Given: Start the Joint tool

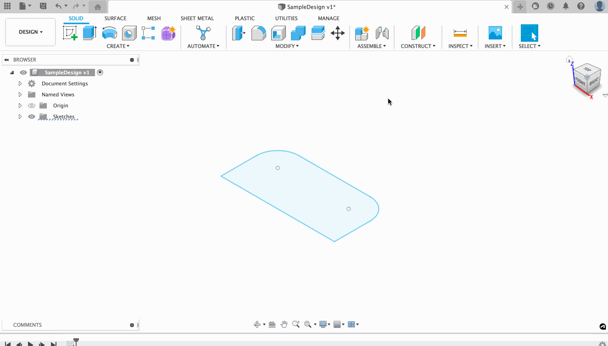Looking at the screenshot, I should tap(382, 33).
